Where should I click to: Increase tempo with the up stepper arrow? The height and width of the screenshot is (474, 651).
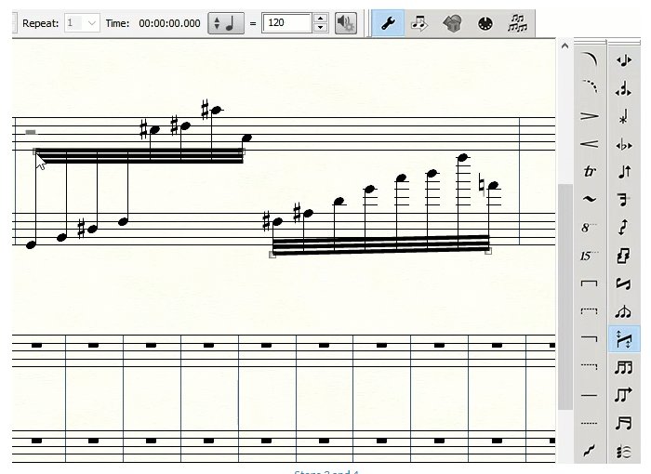click(320, 19)
